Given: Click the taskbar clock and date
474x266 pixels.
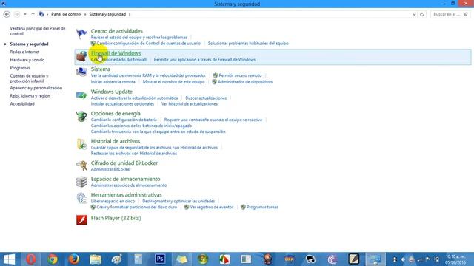Looking at the screenshot, I should click(x=456, y=259).
